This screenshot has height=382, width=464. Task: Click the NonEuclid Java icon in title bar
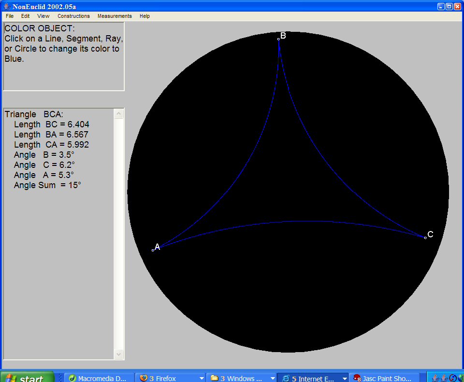pyautogui.click(x=6, y=6)
